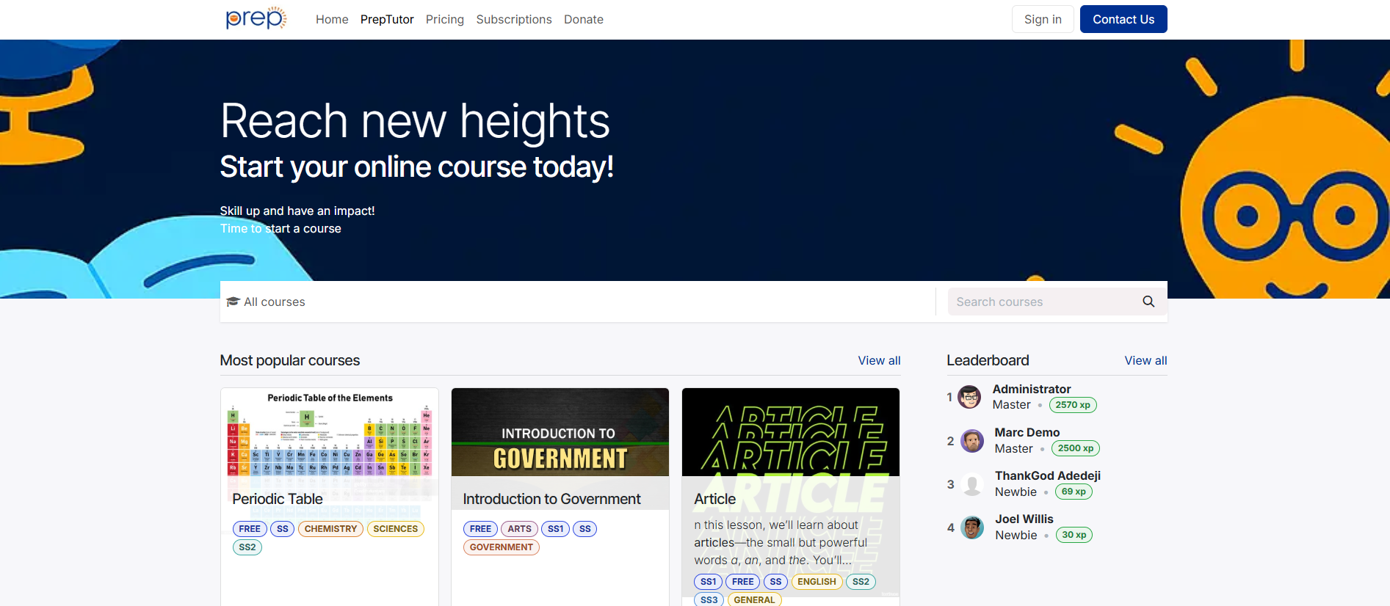Viewport: 1390px width, 606px height.
Task: Click the search magnifier icon
Action: pyautogui.click(x=1148, y=302)
